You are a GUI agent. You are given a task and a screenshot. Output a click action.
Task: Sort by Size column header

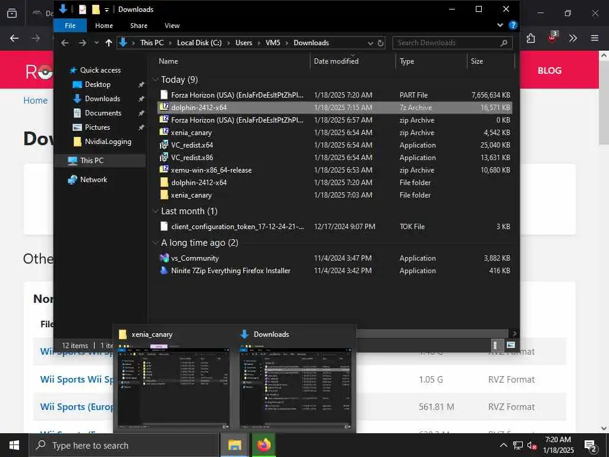476,61
